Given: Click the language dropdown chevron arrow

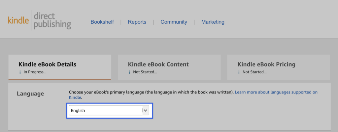Looking at the screenshot, I should [x=146, y=110].
